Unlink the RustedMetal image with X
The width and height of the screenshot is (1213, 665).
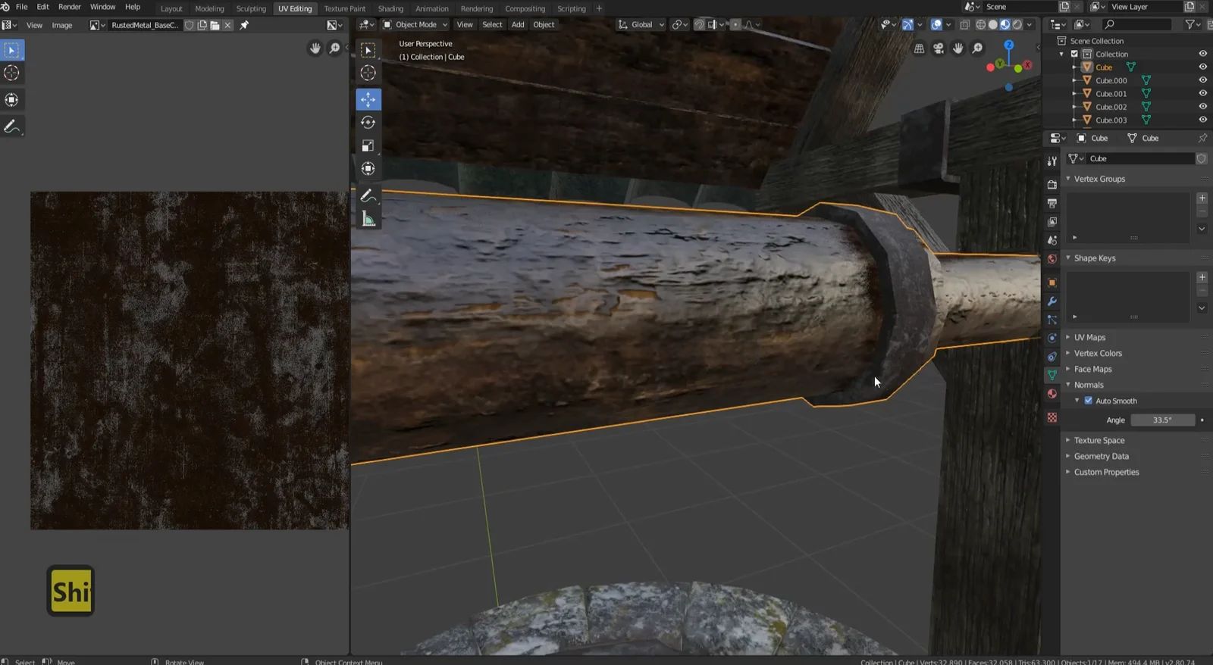click(x=227, y=25)
